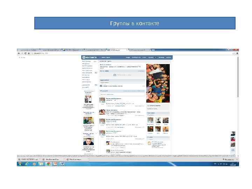
Task: Open the file explorer taskbar icon
Action: pos(41,164)
